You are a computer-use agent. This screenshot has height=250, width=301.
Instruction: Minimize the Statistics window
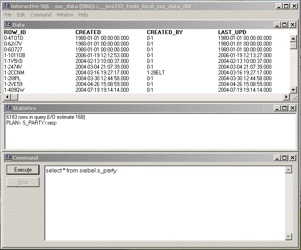[x=277, y=108]
